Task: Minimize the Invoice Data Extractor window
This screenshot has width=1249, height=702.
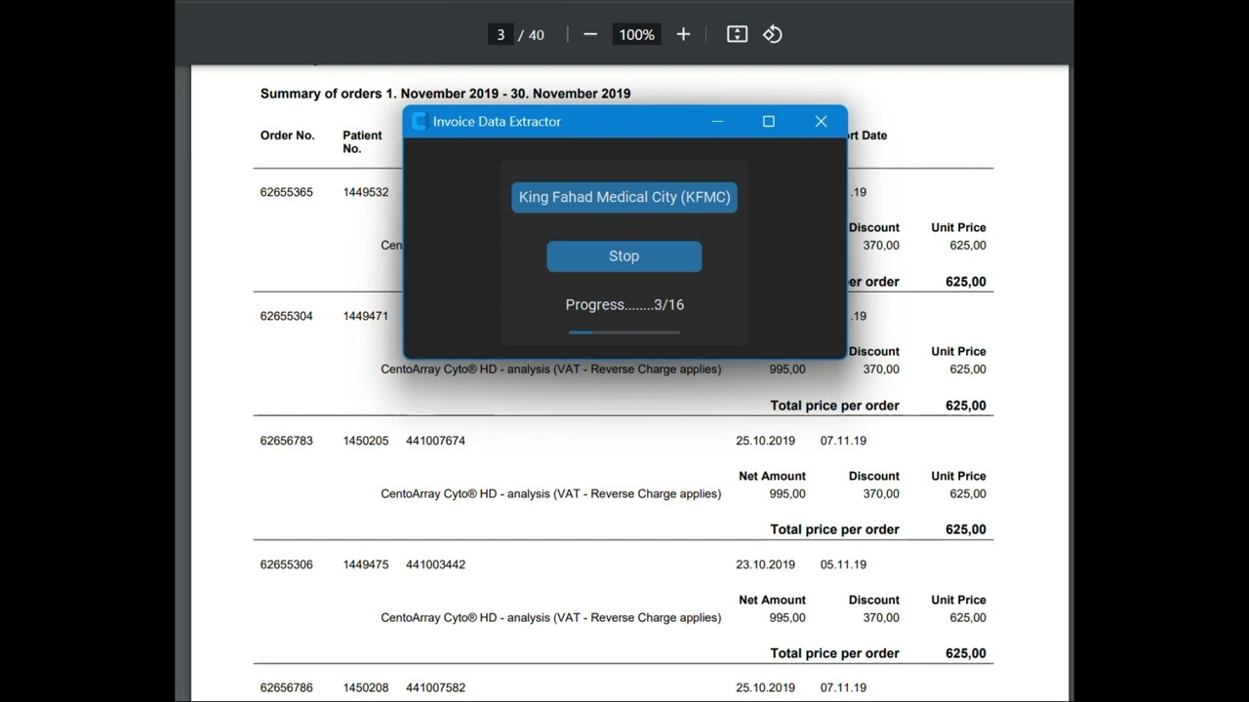Action: [717, 121]
